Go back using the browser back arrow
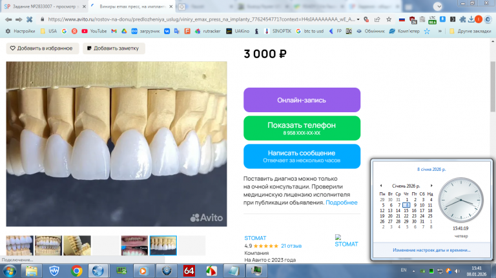The image size is (496, 278). click(x=8, y=19)
